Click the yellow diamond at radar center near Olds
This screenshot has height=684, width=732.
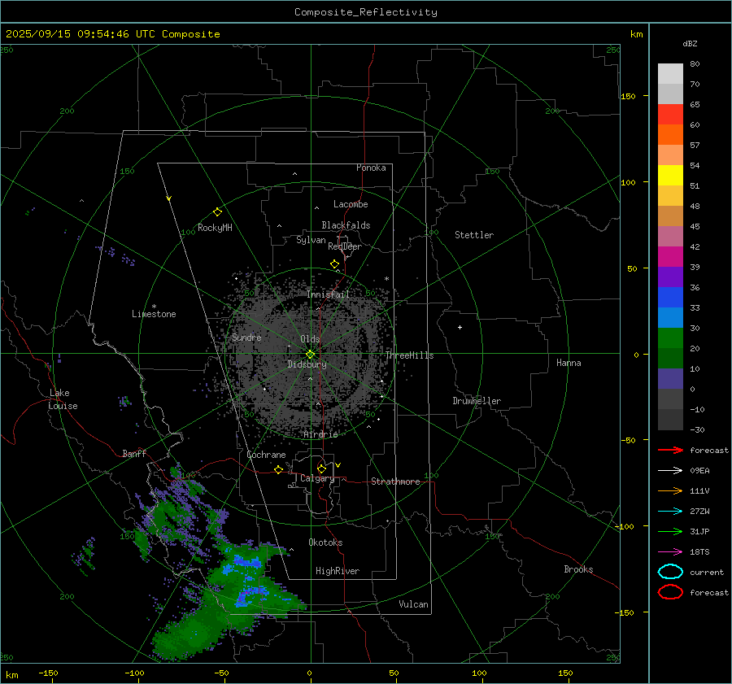[x=310, y=355]
